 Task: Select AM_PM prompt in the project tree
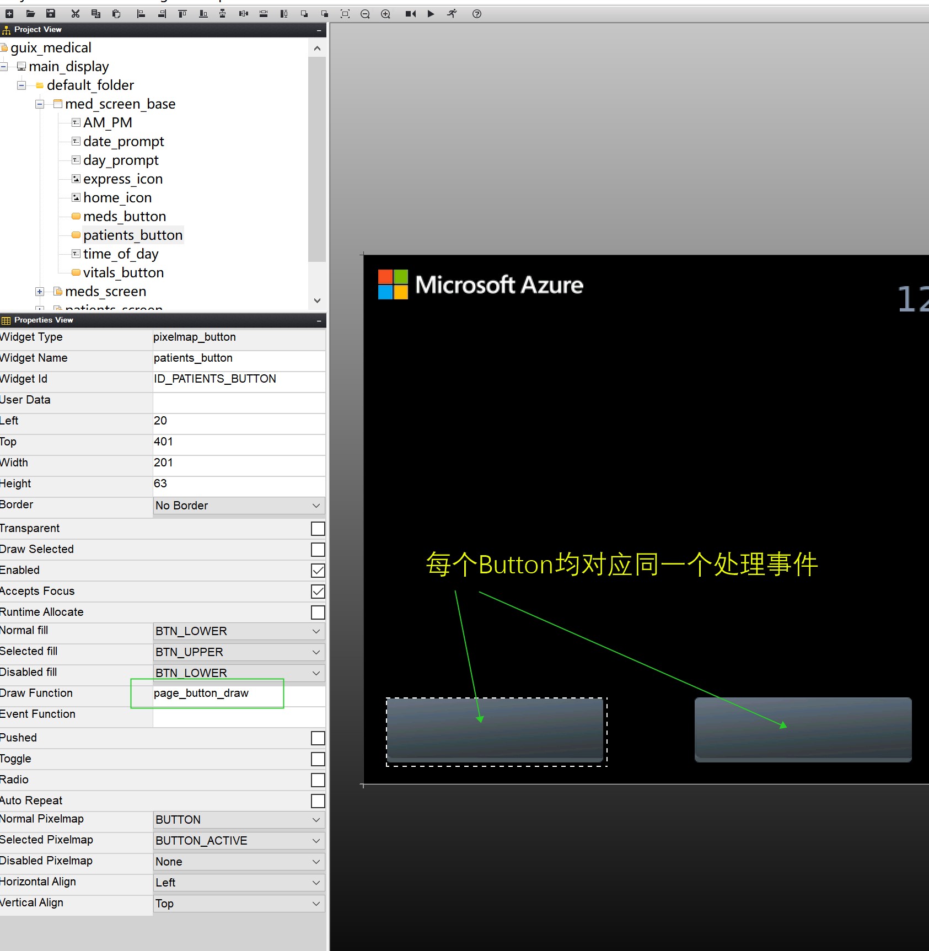(108, 123)
